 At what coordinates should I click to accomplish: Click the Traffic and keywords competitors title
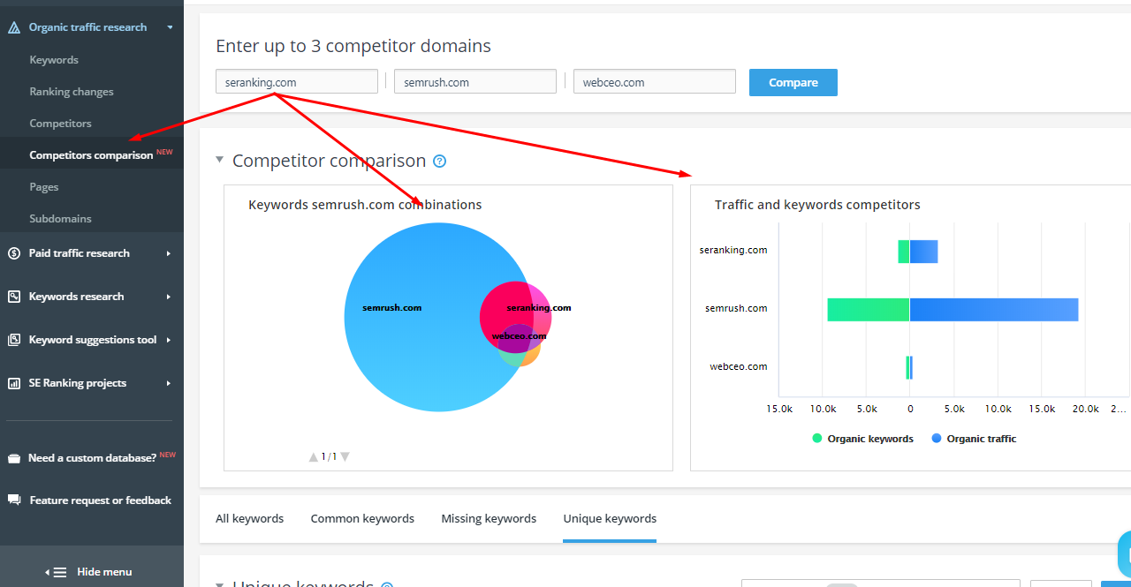click(x=817, y=205)
